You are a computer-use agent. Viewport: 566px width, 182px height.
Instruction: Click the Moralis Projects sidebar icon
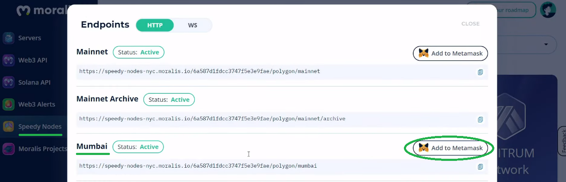point(8,149)
